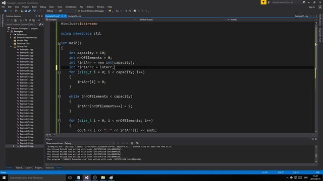The image size is (323, 181).
Task: Open the x86 platform dropdown
Action: click(67, 11)
